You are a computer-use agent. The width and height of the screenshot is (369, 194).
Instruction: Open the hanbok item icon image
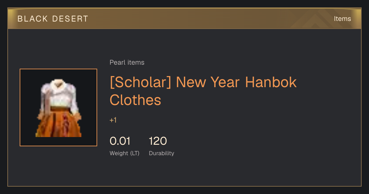58,107
